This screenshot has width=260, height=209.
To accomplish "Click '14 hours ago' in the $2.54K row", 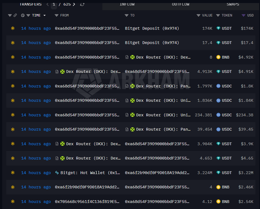I will point(36,202).
